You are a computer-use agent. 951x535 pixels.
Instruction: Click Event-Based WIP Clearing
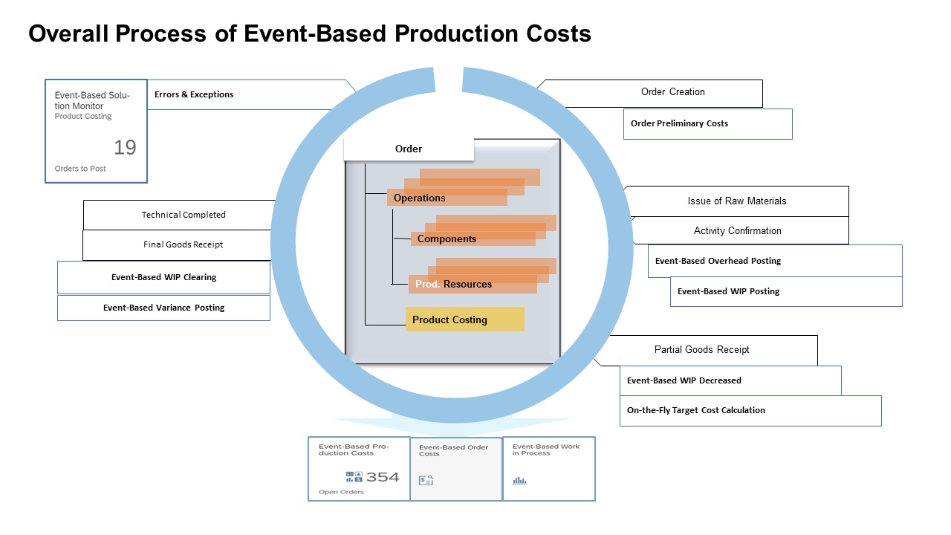tap(163, 277)
